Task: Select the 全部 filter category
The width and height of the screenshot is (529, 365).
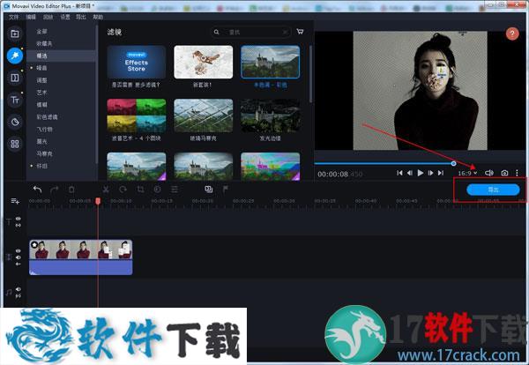Action: coord(41,32)
